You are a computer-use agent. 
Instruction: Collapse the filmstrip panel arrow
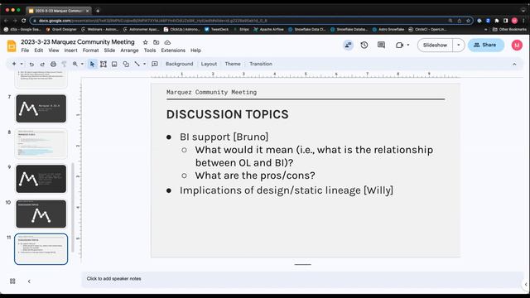click(x=29, y=281)
